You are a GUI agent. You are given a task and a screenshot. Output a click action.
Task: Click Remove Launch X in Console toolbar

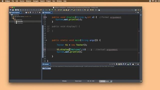(112, 64)
